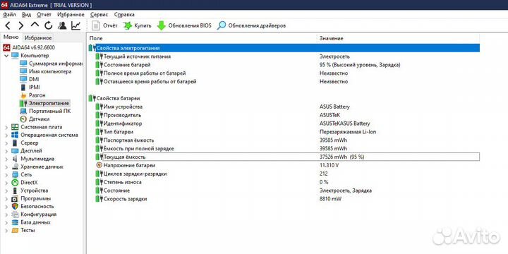The image size is (508, 254).
Task: Select the Датчики tree item
Action: (x=40, y=119)
